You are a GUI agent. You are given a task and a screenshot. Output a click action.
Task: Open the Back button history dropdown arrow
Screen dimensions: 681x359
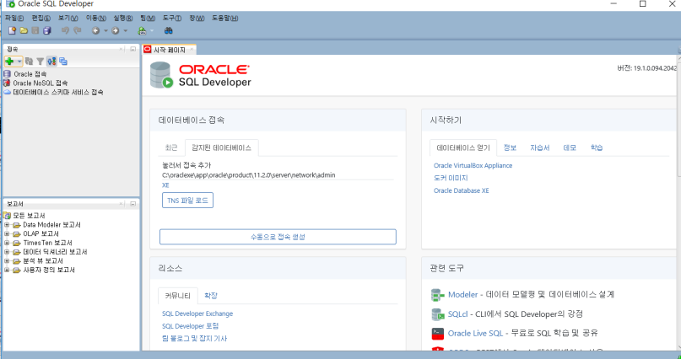105,31
